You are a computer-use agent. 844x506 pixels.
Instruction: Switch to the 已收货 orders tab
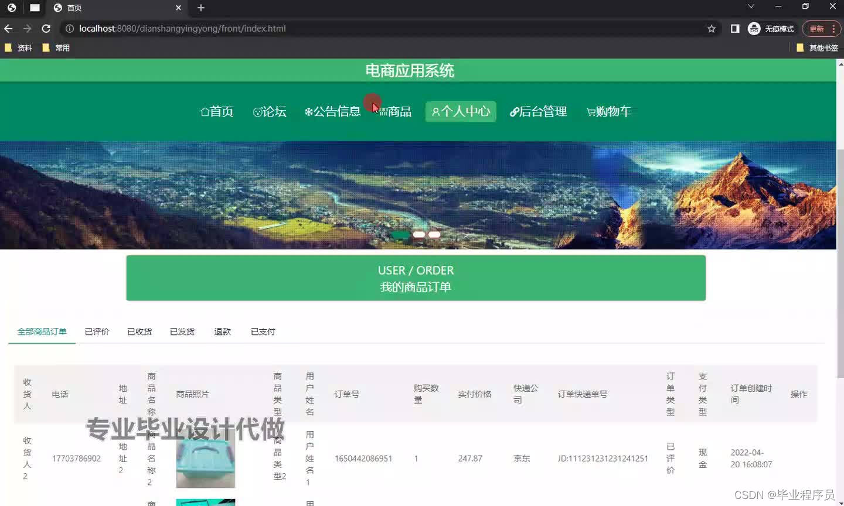click(139, 331)
